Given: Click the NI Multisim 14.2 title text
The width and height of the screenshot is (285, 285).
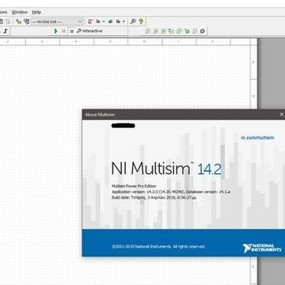Looking at the screenshot, I should click(166, 169).
